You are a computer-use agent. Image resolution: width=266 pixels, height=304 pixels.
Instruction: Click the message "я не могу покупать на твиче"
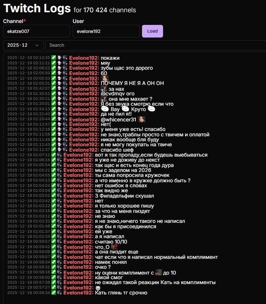click(x=136, y=144)
